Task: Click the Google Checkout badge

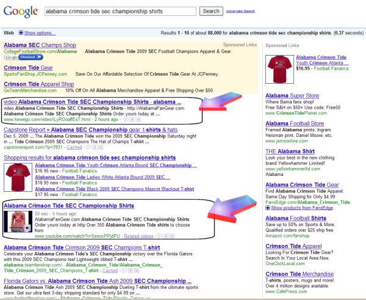Action: coord(24,57)
